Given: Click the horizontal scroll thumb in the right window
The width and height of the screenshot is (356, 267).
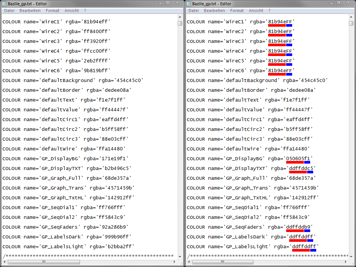Looking at the screenshot, I should pyautogui.click(x=223, y=262).
